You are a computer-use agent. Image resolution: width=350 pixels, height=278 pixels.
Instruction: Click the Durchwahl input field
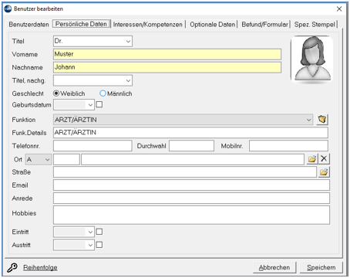click(191, 146)
